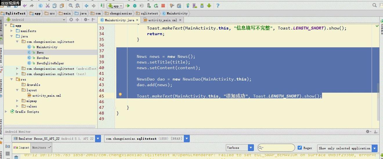Image resolution: width=383 pixels, height=159 pixels.
Task: Toggle the Regex checkbox
Action: pos(300,148)
